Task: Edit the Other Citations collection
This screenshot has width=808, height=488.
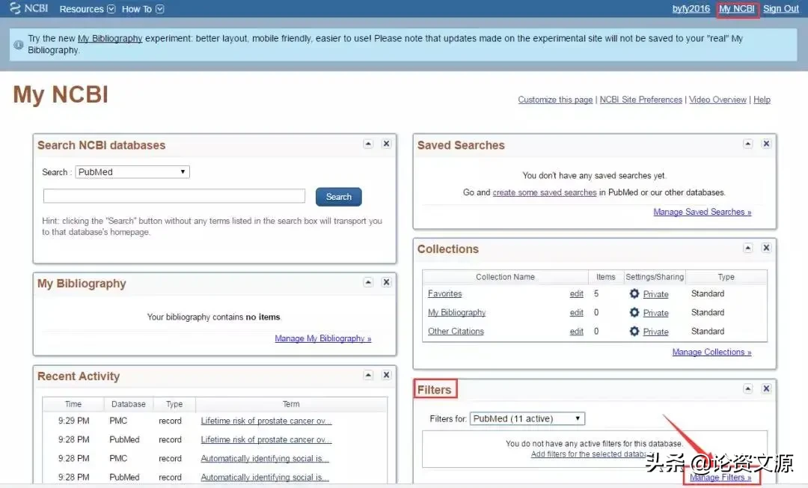Action: click(577, 332)
